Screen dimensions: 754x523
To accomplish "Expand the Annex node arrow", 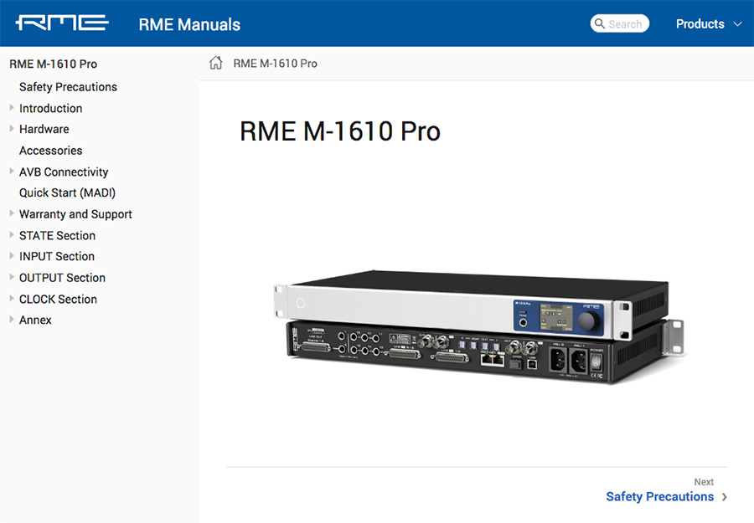I will click(12, 320).
